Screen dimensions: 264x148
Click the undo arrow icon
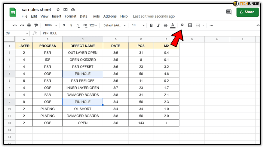(14, 25)
